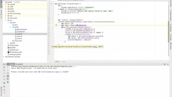Select the java folder under main
This screenshot has width=172, height=97.
coord(16,25)
